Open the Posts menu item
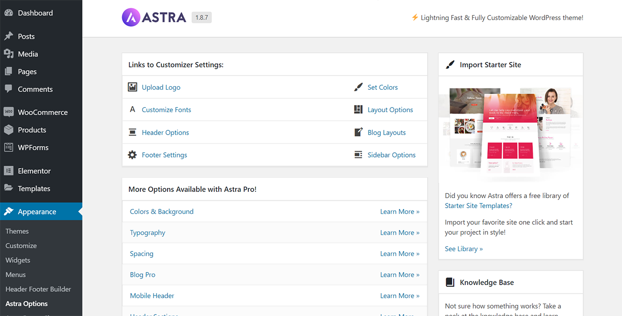 pos(41,36)
